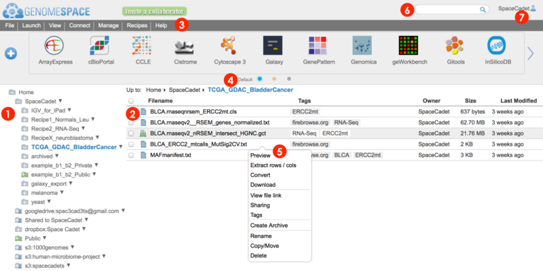Click the s3:1000genomes folder icon
Viewport: 543px width, 271px height.
click(18, 247)
